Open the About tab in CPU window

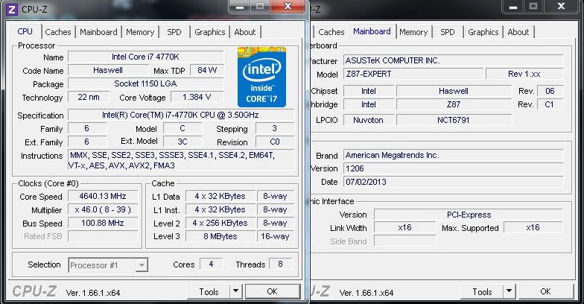(x=244, y=32)
